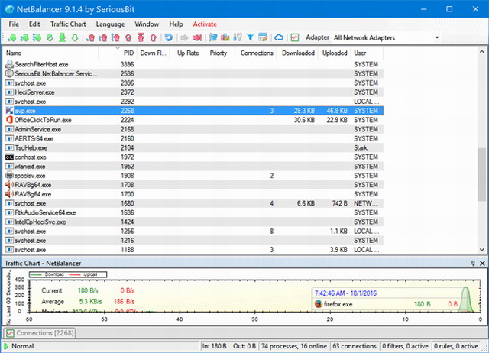The width and height of the screenshot is (489, 353).
Task: Sort the list by PID column
Action: click(x=128, y=53)
